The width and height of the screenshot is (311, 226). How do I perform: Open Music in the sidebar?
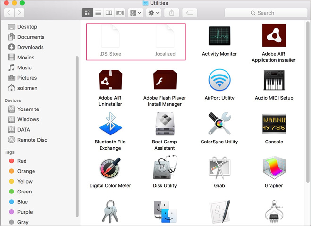click(20, 67)
